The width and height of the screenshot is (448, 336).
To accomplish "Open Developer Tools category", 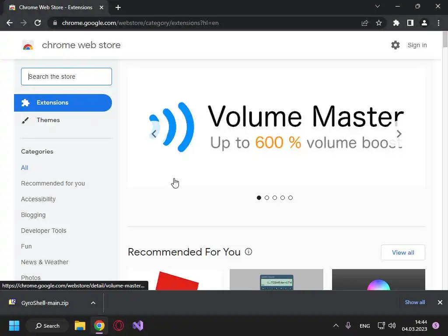I will [x=44, y=231].
